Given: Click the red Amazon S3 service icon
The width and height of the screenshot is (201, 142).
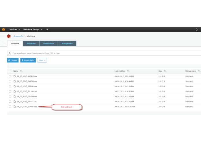Looking at the screenshot, I should coord(9,36).
